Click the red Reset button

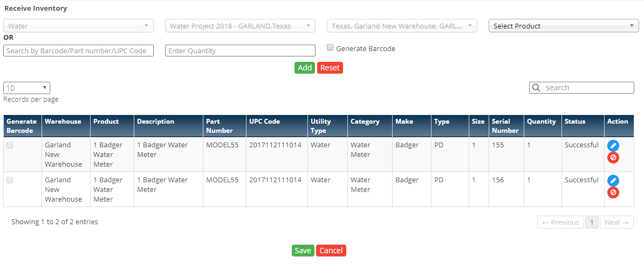click(330, 68)
